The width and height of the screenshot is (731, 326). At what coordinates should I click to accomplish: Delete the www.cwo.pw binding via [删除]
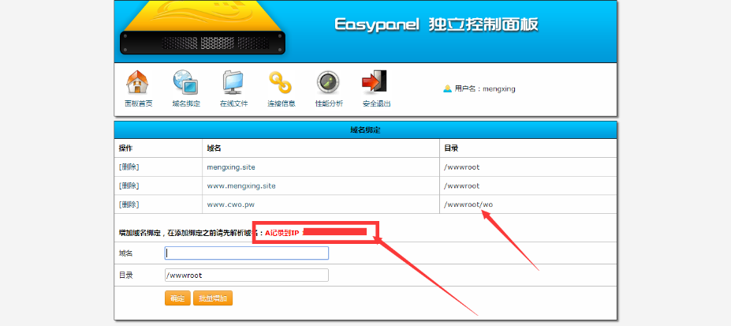(x=129, y=204)
